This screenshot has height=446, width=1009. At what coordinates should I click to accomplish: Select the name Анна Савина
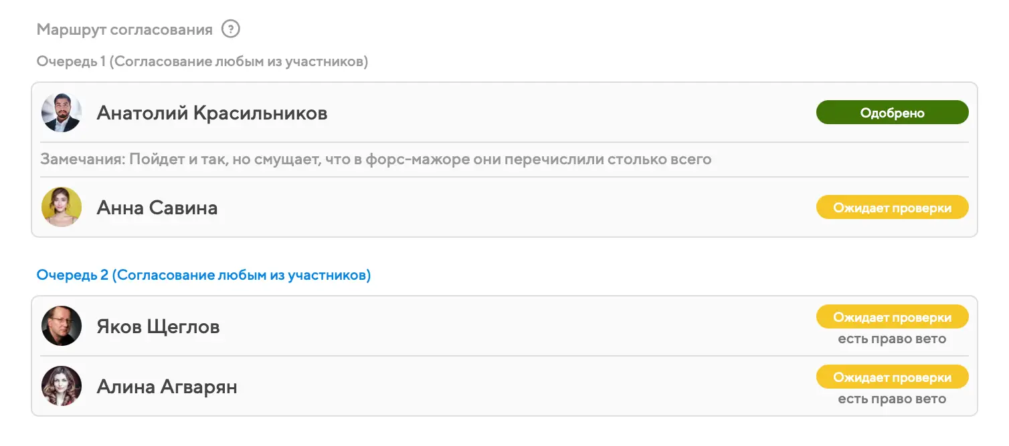point(157,208)
